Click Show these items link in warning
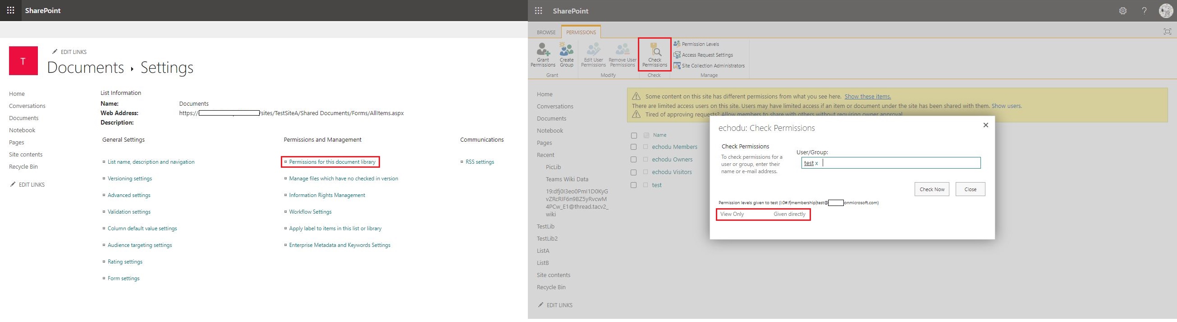The image size is (1177, 322). pos(868,97)
